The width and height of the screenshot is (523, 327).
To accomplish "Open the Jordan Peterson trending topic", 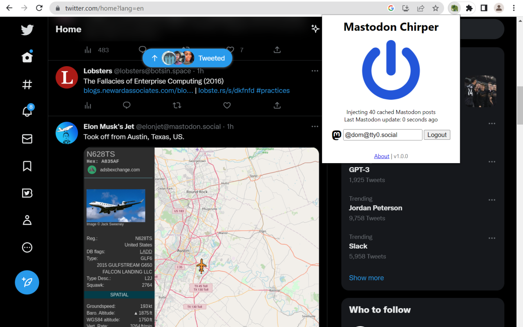I will tap(375, 208).
